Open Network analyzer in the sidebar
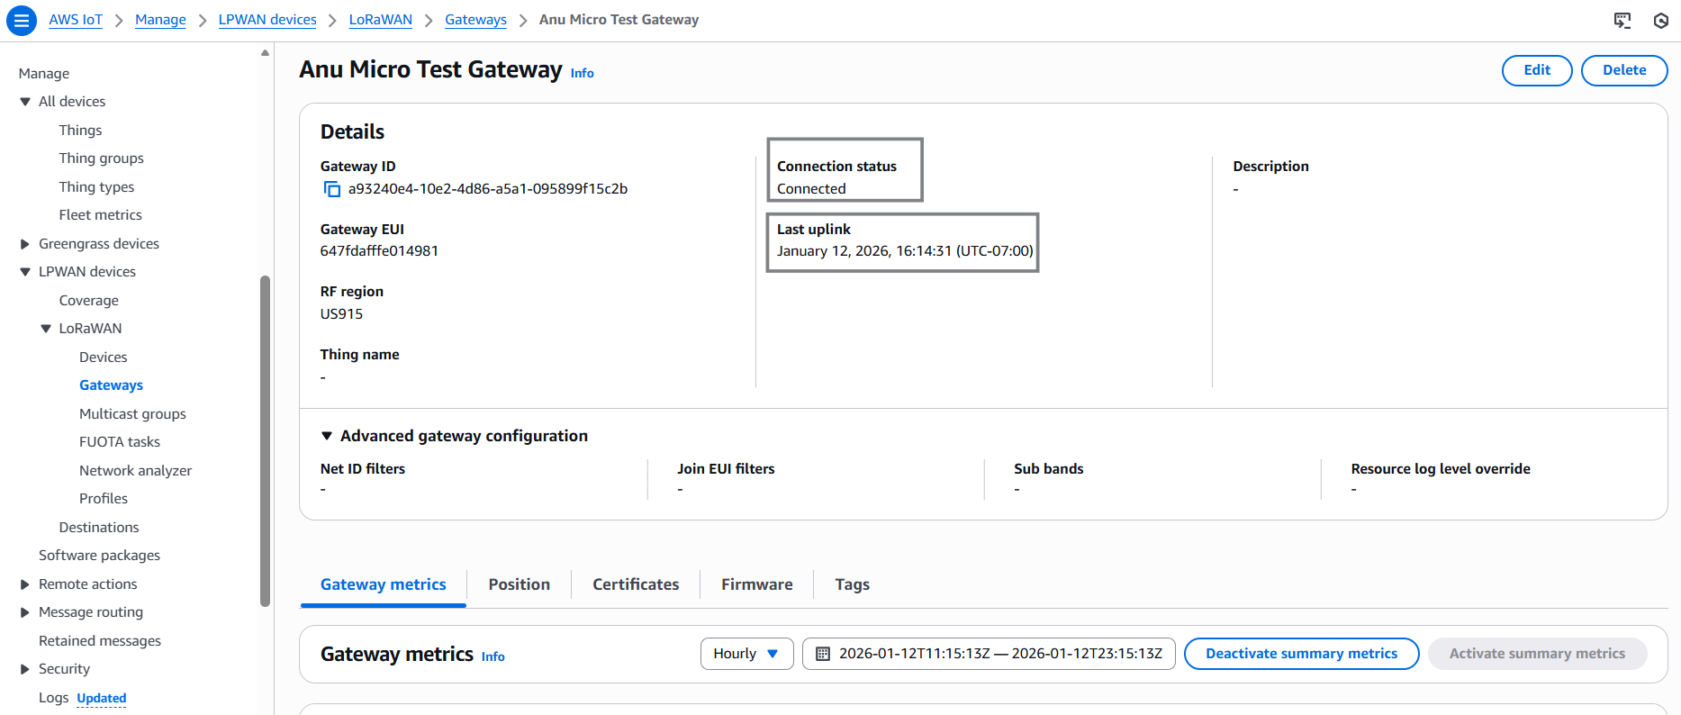 pyautogui.click(x=135, y=471)
